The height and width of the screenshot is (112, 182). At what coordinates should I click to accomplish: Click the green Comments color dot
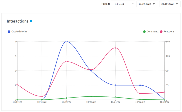[144, 32]
